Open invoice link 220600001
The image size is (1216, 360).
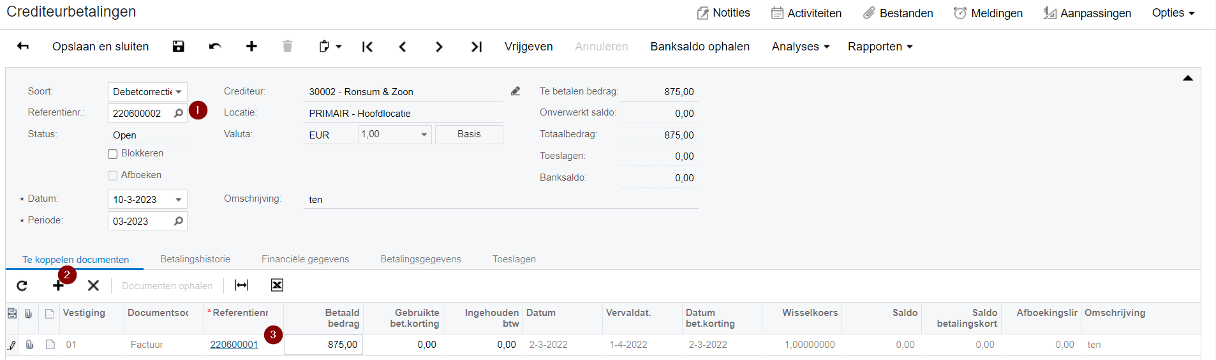tap(234, 345)
